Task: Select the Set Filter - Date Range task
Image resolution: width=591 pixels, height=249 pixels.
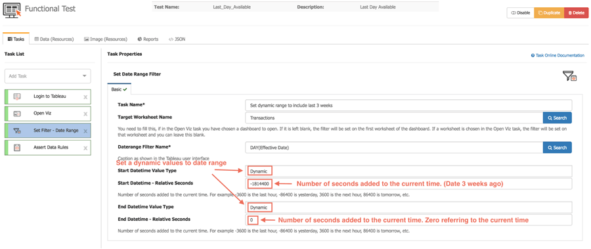Action: (47, 131)
